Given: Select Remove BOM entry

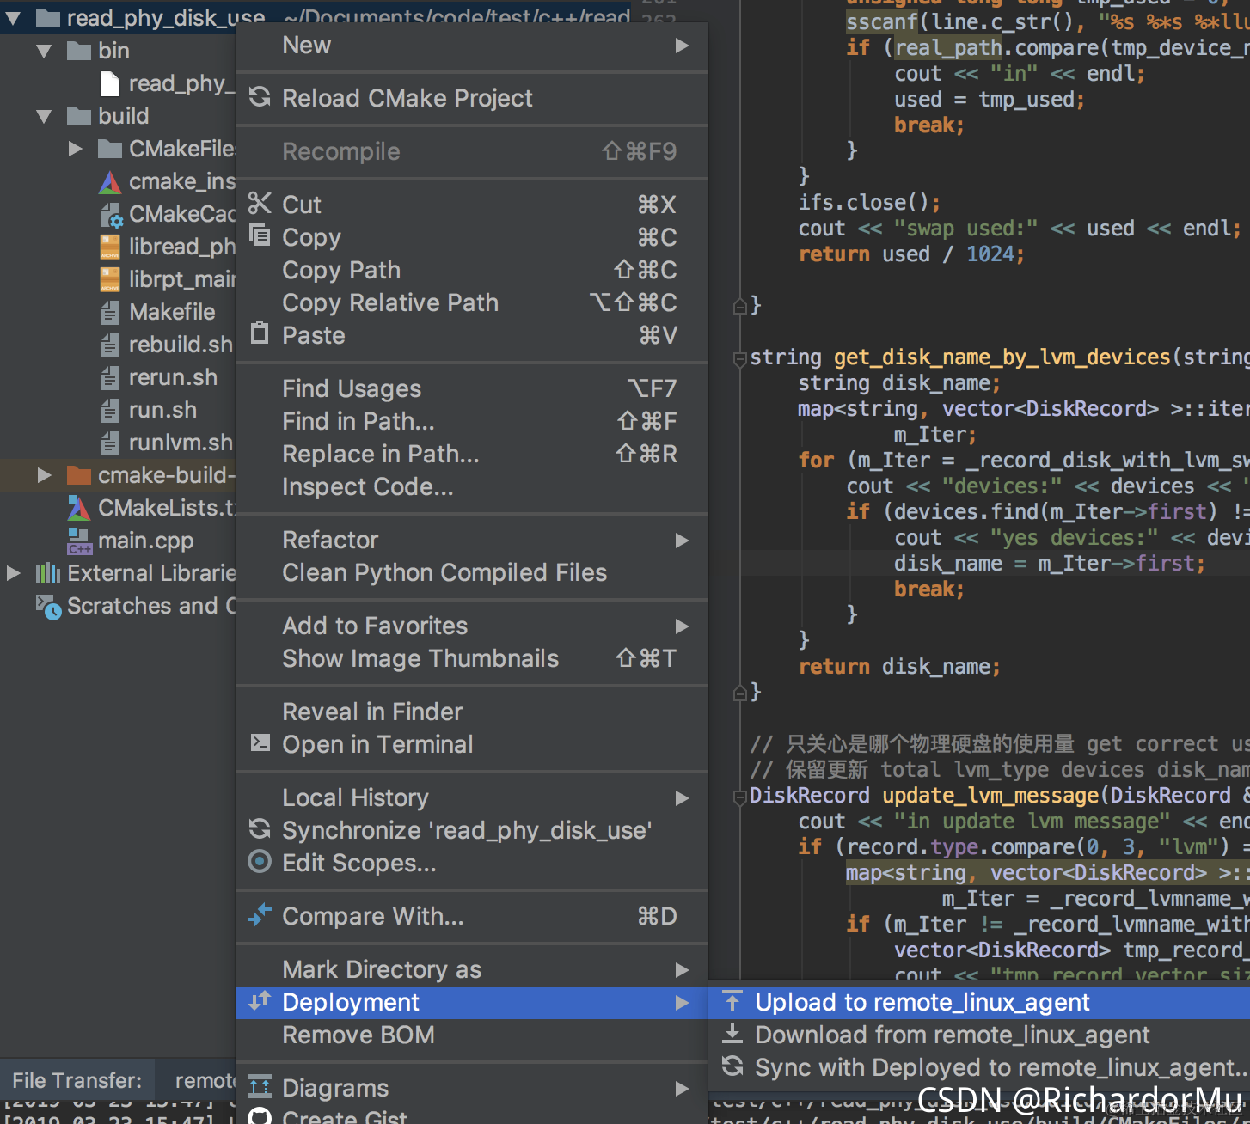Looking at the screenshot, I should [472, 1035].
